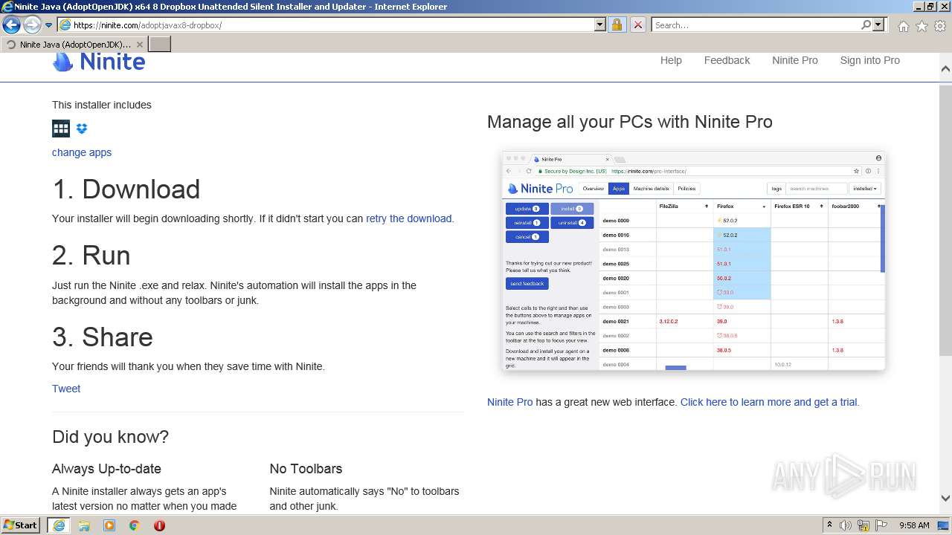
Task: Minimize the Internet Explorer window
Action: pos(917,7)
